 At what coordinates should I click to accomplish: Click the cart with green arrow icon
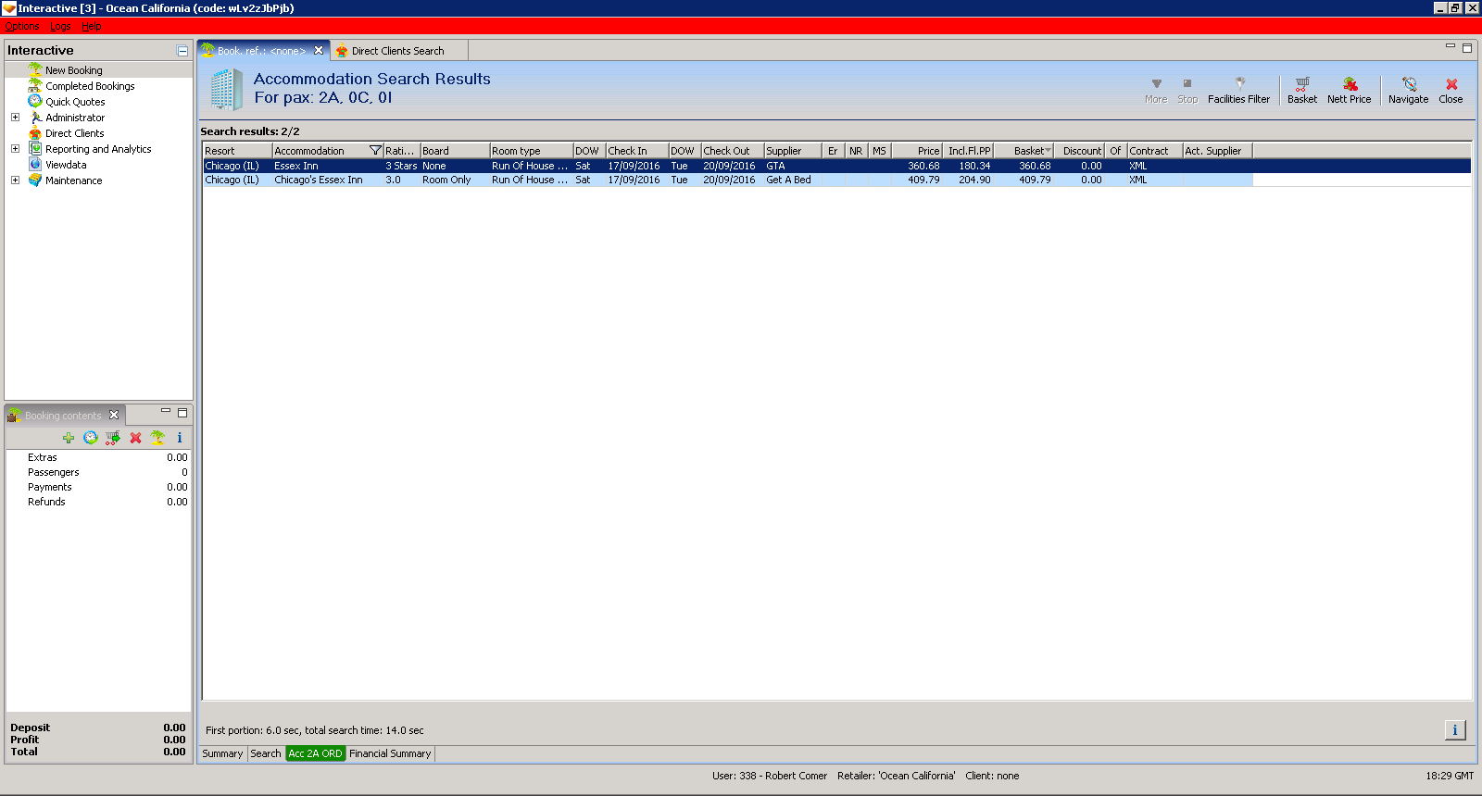point(113,438)
